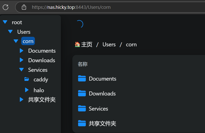
Task: Collapse the Services tree node
Action: click(x=21, y=70)
